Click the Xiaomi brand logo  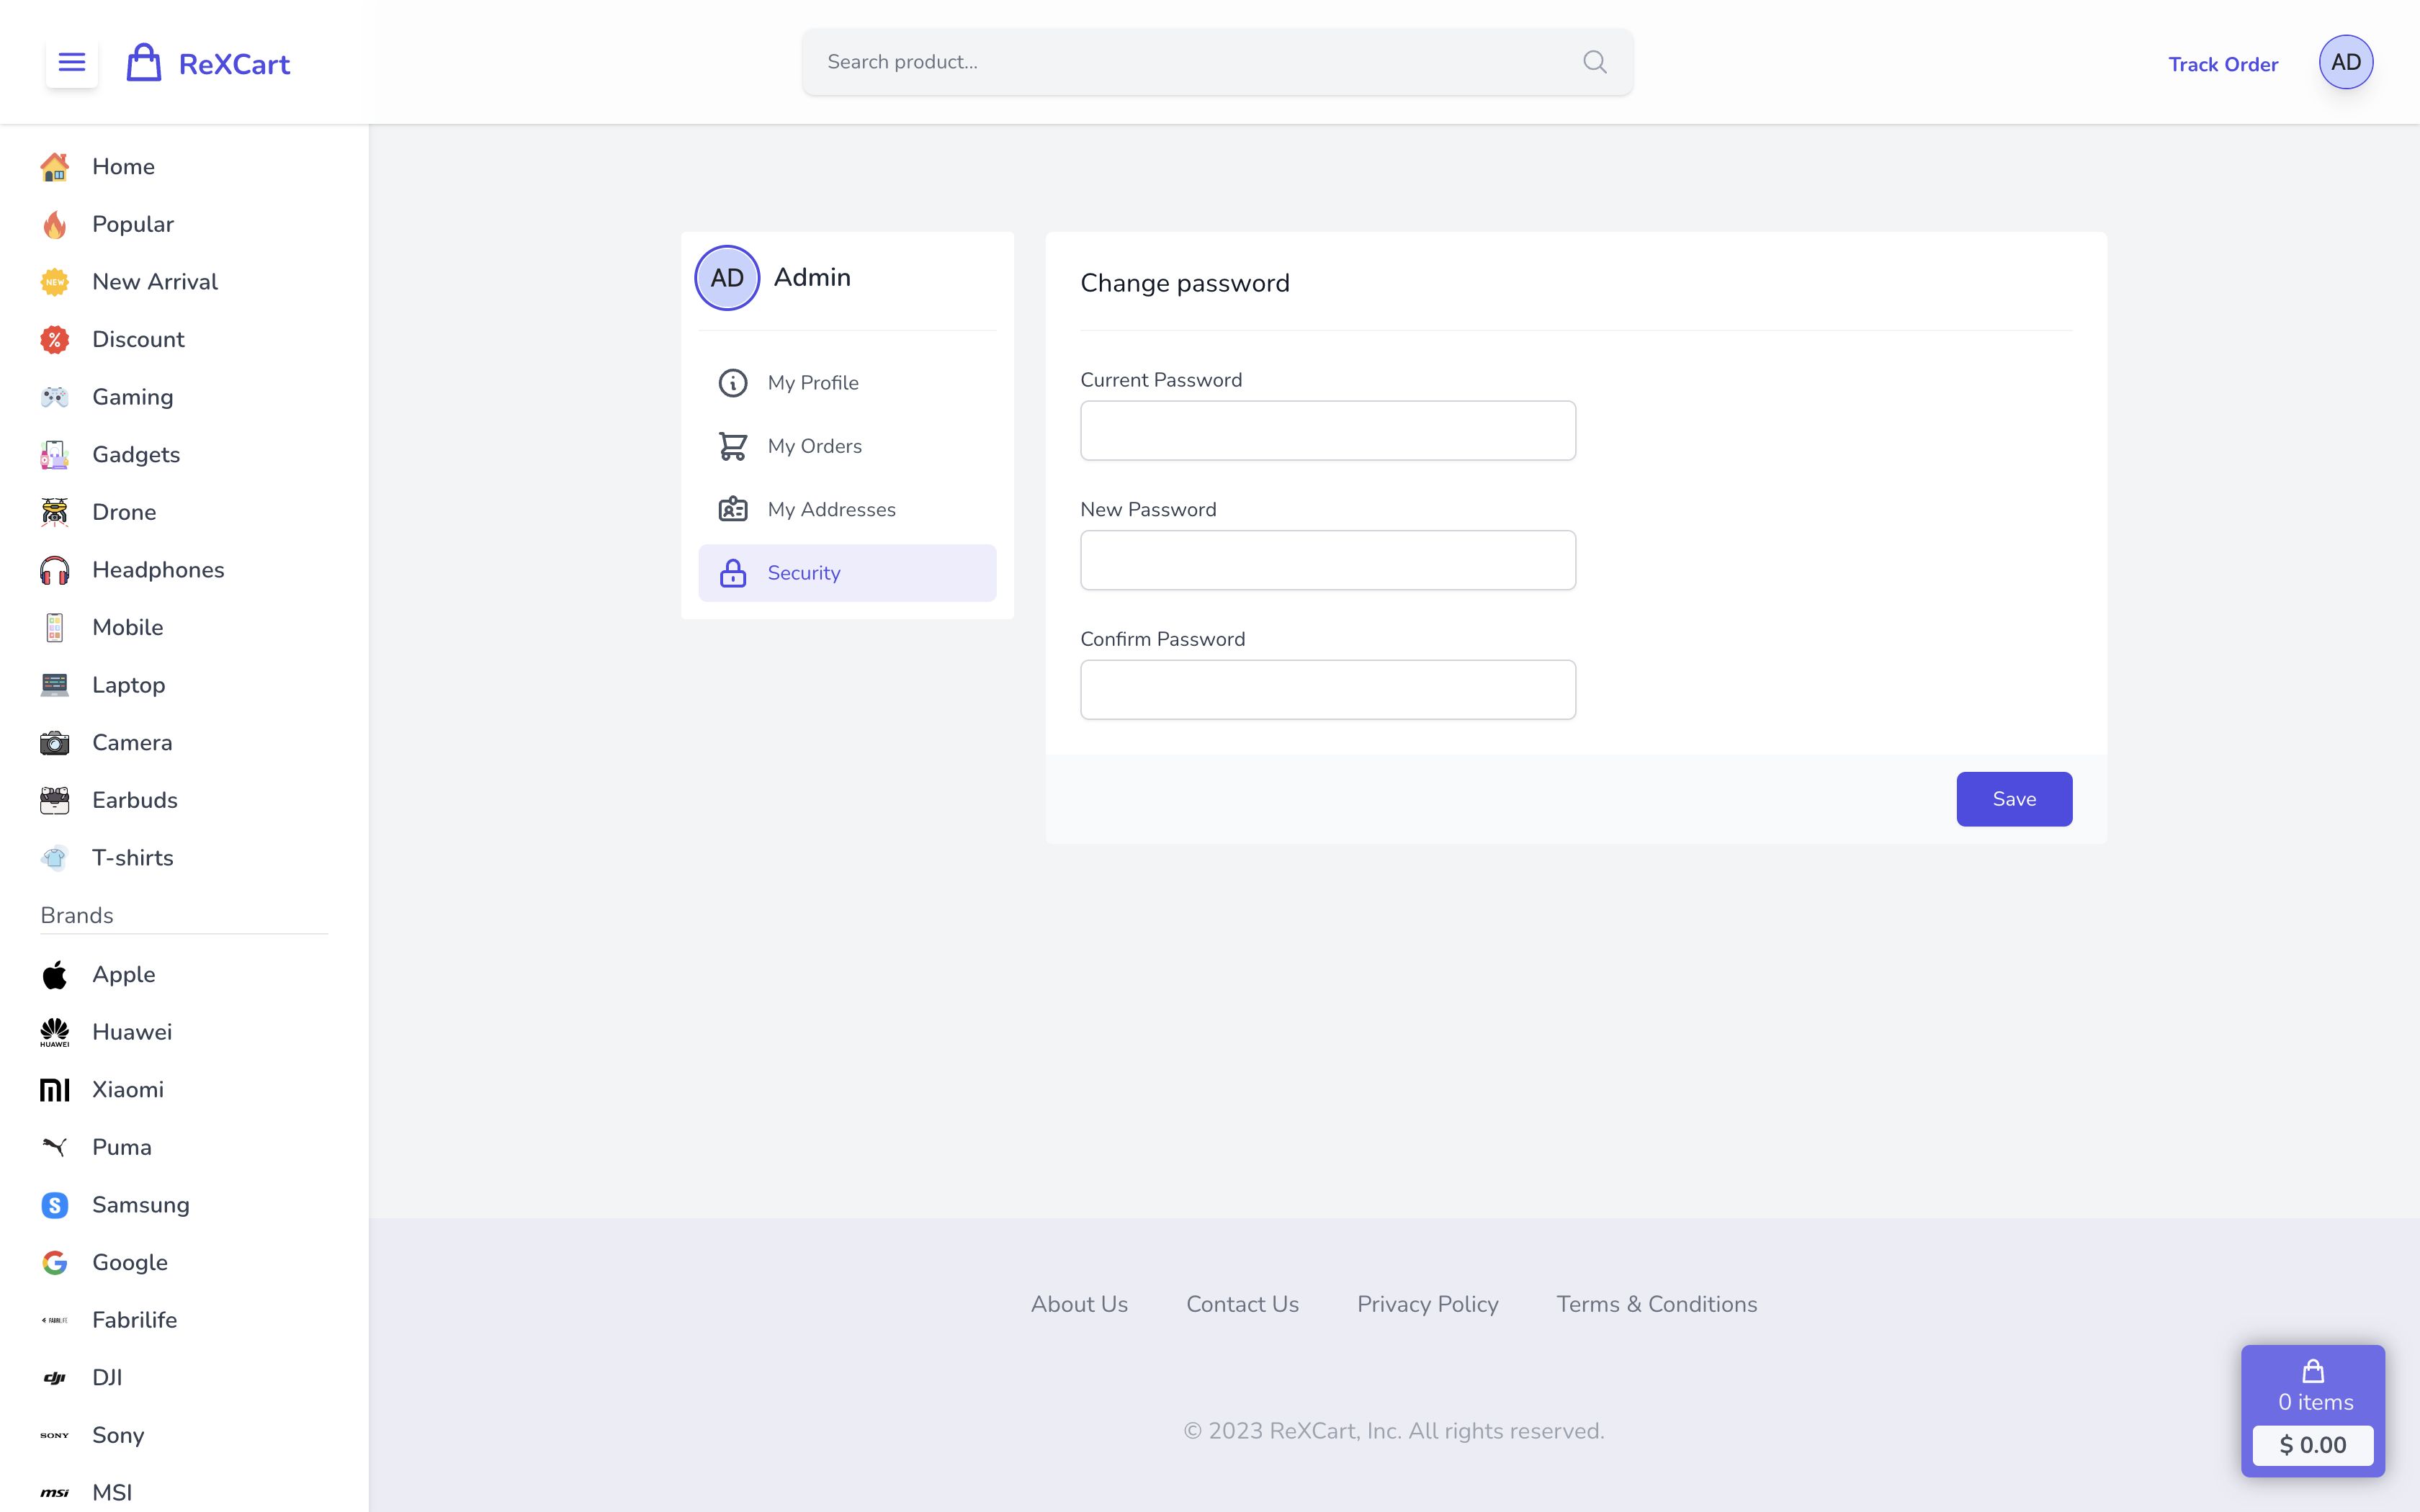click(x=55, y=1090)
